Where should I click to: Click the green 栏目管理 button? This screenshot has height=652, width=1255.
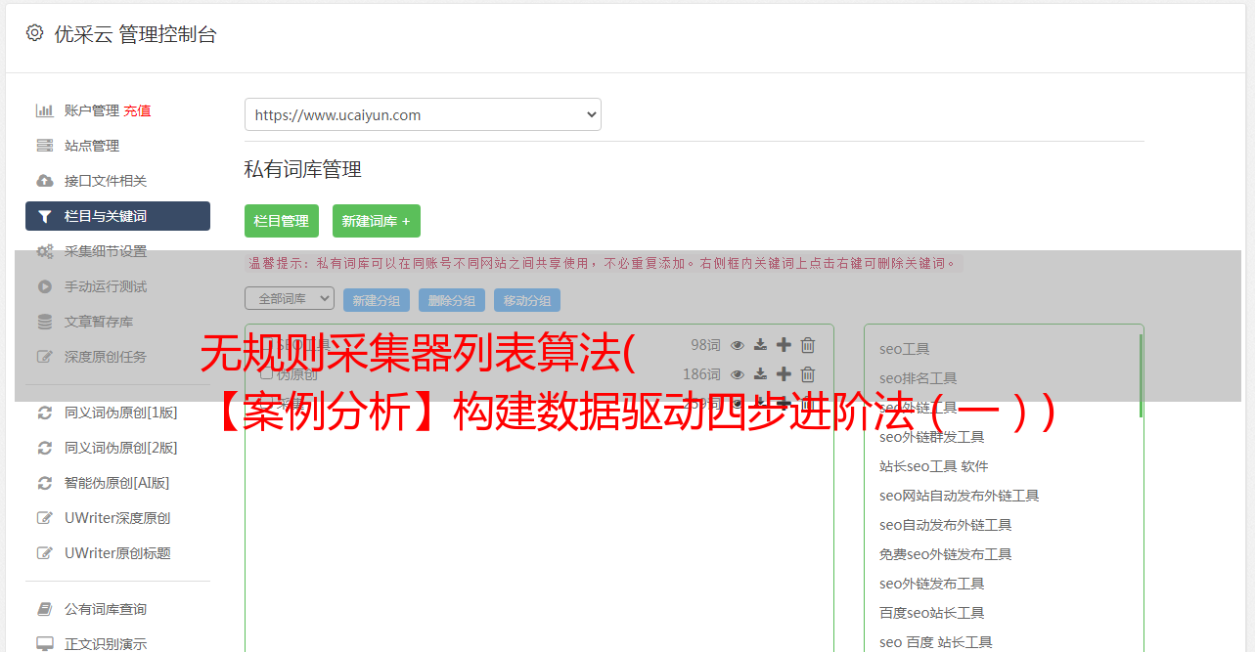[282, 221]
